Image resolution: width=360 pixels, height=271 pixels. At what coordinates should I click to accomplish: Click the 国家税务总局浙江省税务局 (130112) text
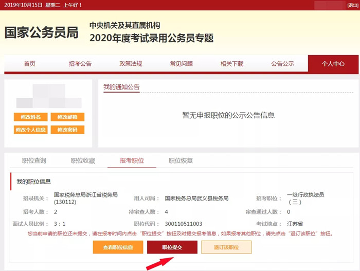[x=86, y=198]
